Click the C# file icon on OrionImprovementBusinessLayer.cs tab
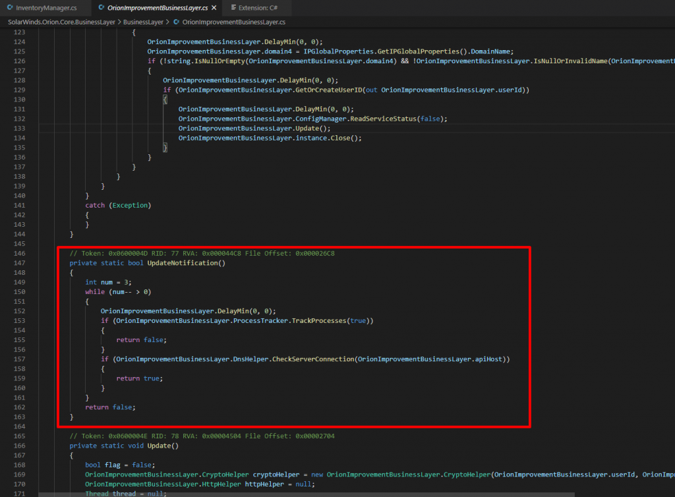 coord(101,8)
